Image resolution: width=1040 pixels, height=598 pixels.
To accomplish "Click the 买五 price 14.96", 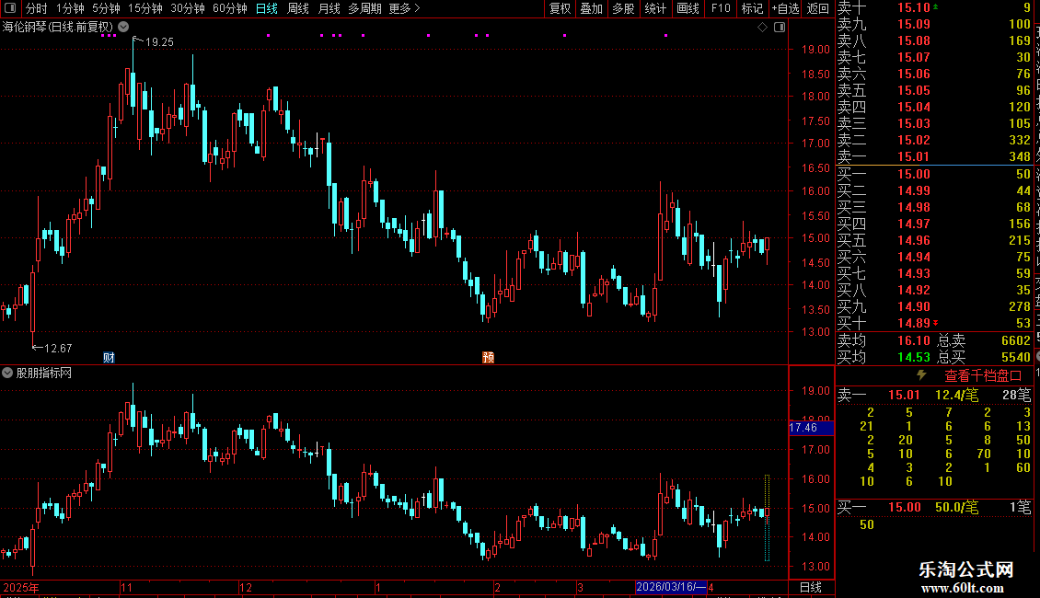I will (913, 240).
